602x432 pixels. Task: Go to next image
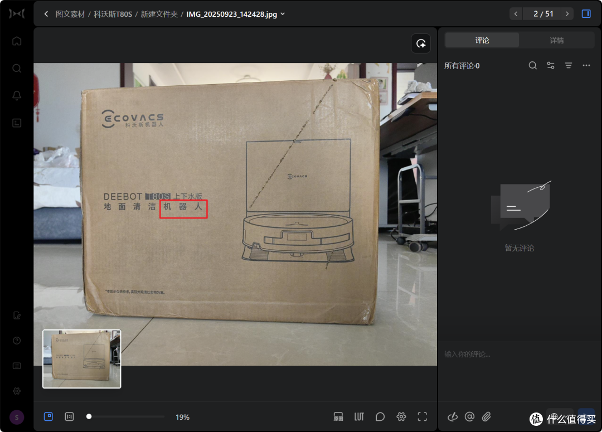tap(567, 14)
